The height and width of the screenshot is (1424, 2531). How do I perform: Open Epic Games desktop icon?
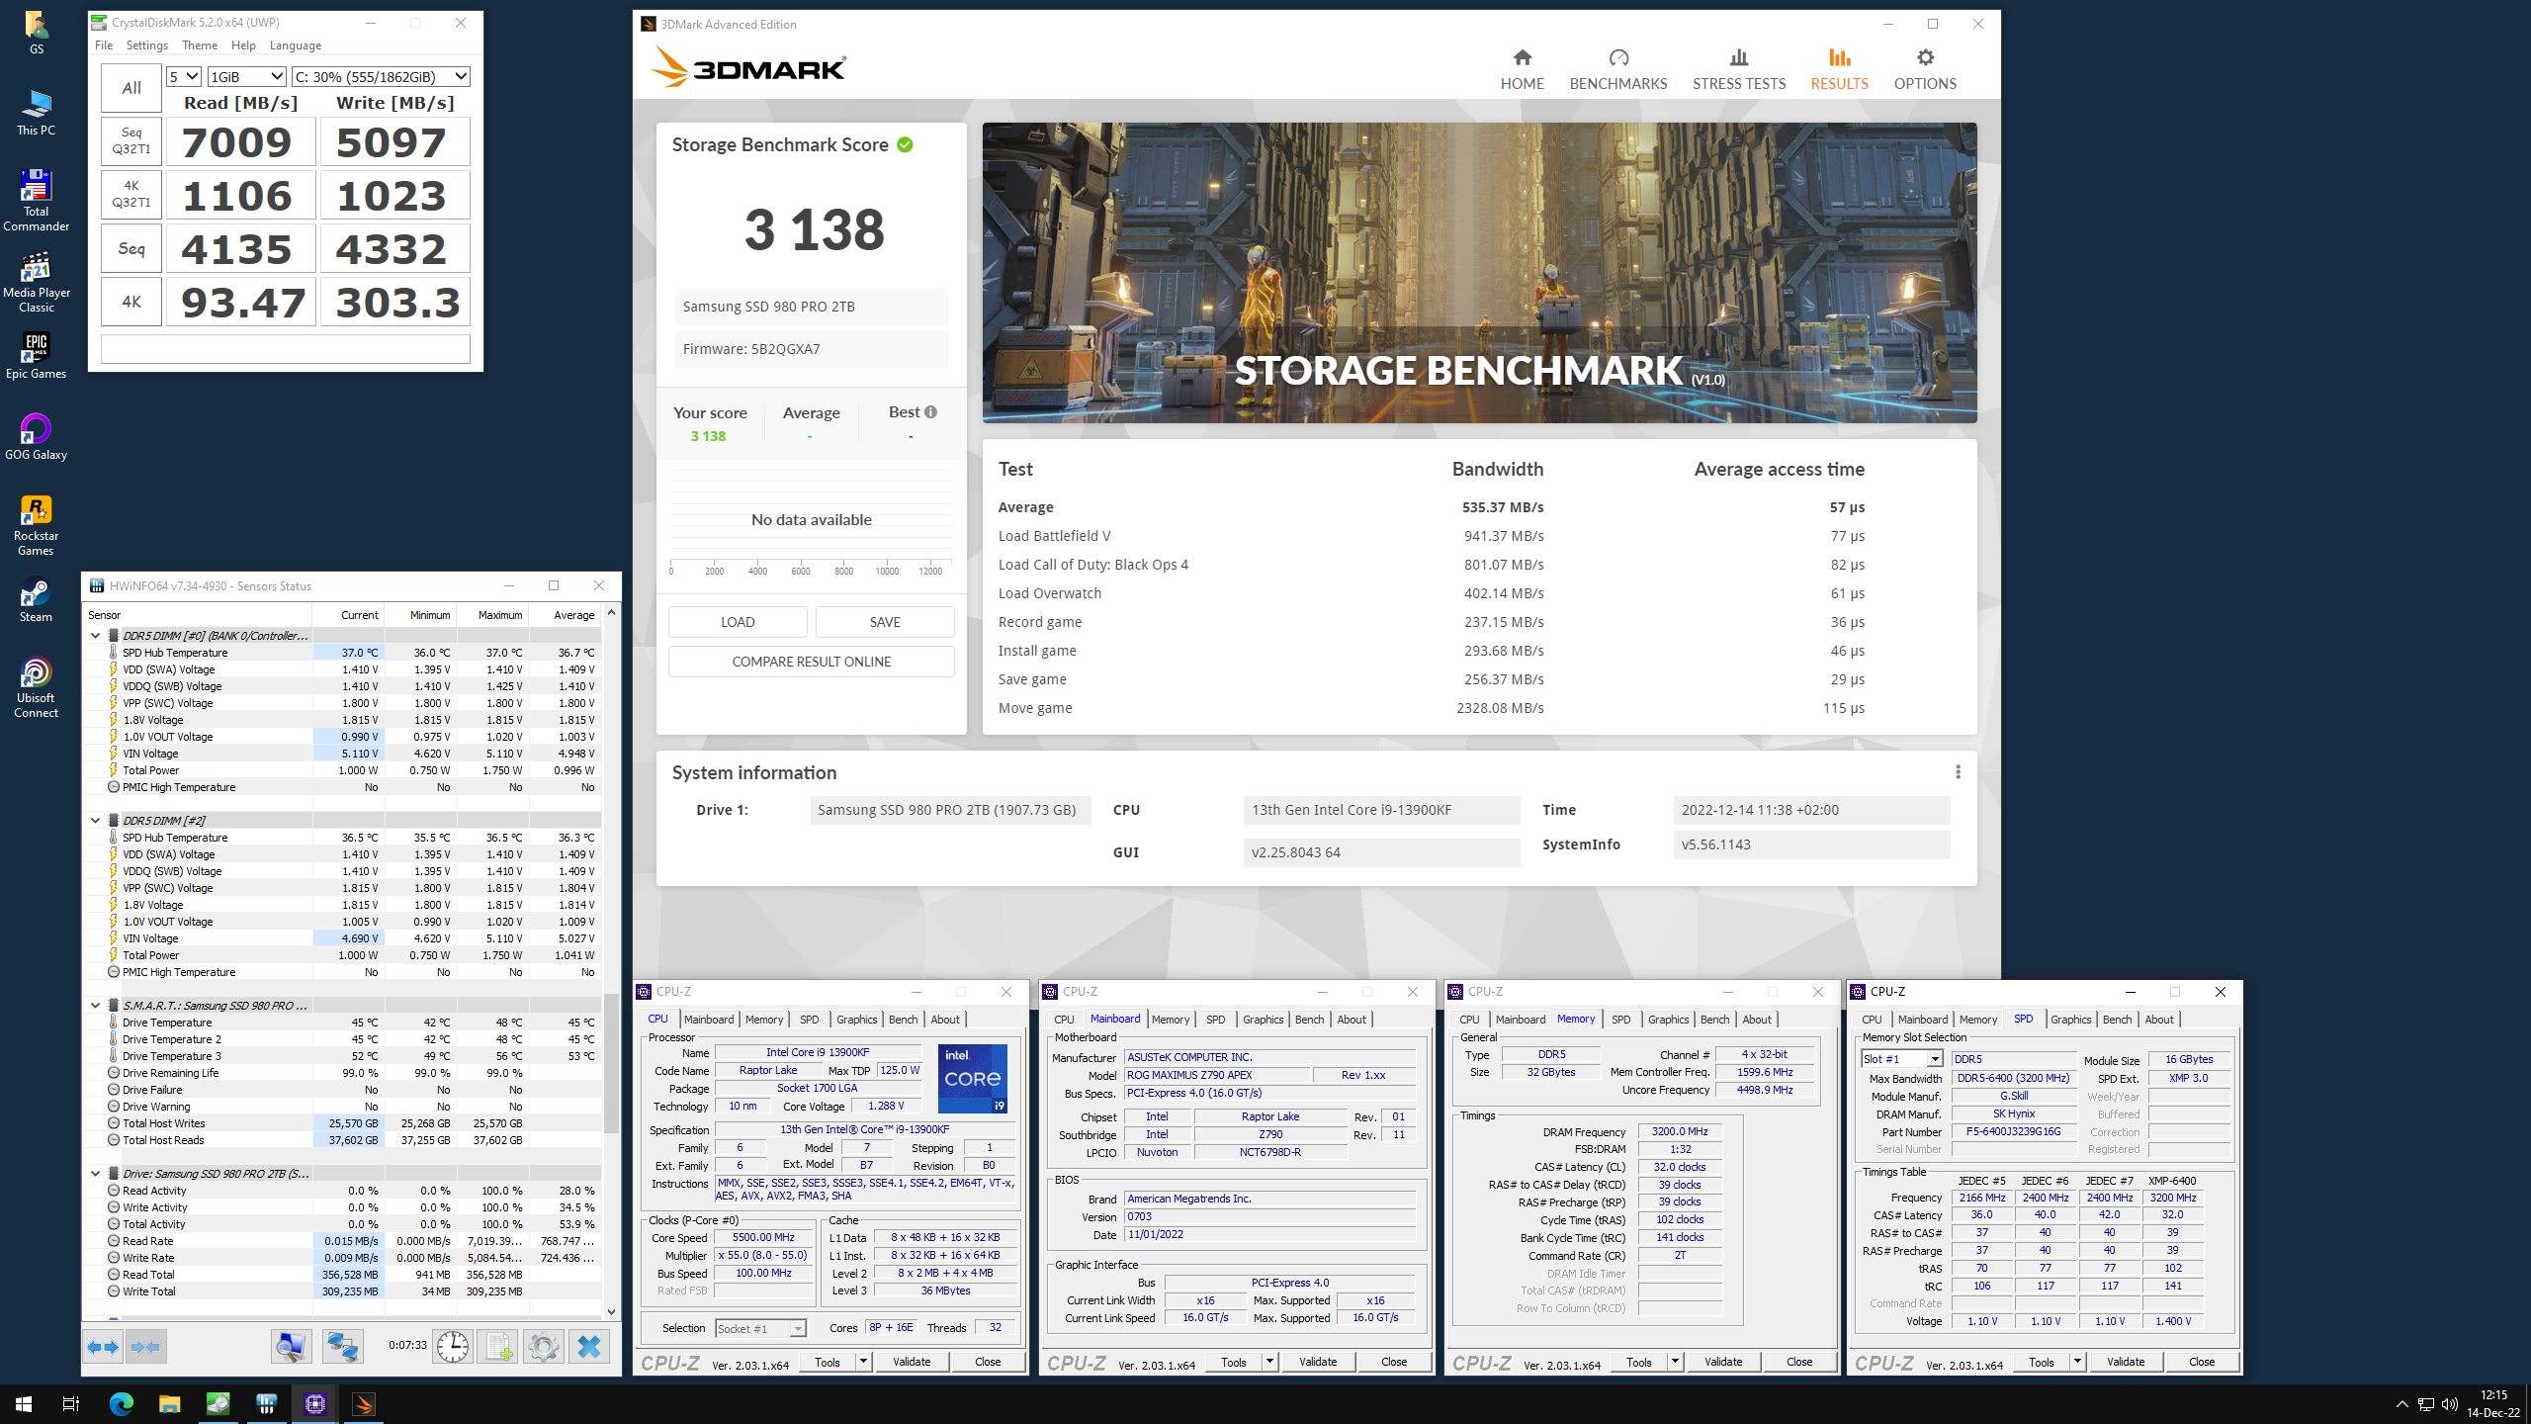tap(36, 356)
